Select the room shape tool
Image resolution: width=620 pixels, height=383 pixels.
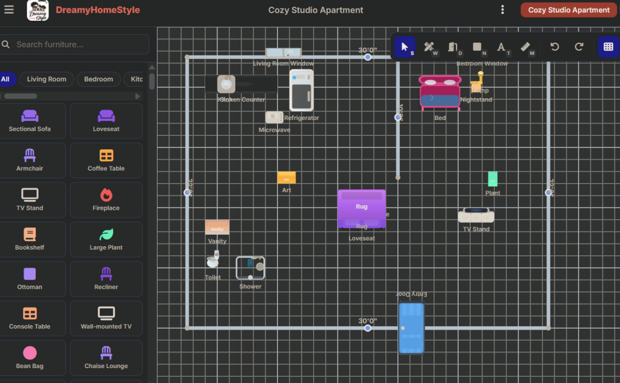point(478,47)
